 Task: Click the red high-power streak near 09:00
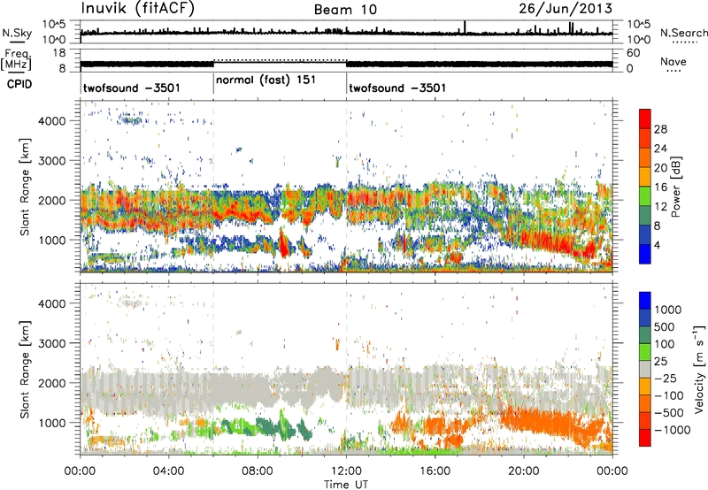coord(284,243)
